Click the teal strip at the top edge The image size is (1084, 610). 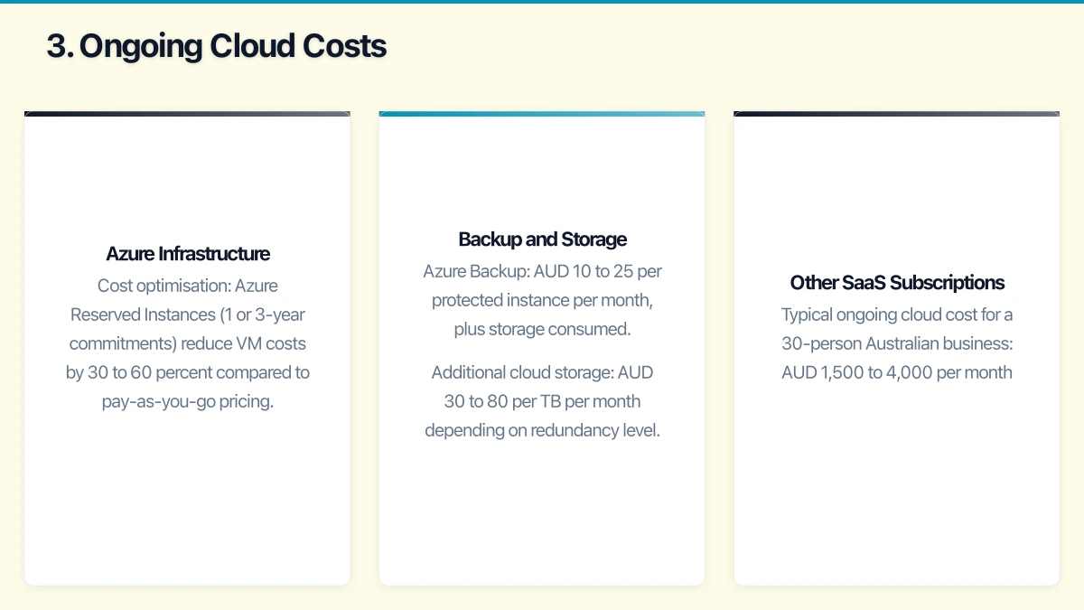point(542,2)
